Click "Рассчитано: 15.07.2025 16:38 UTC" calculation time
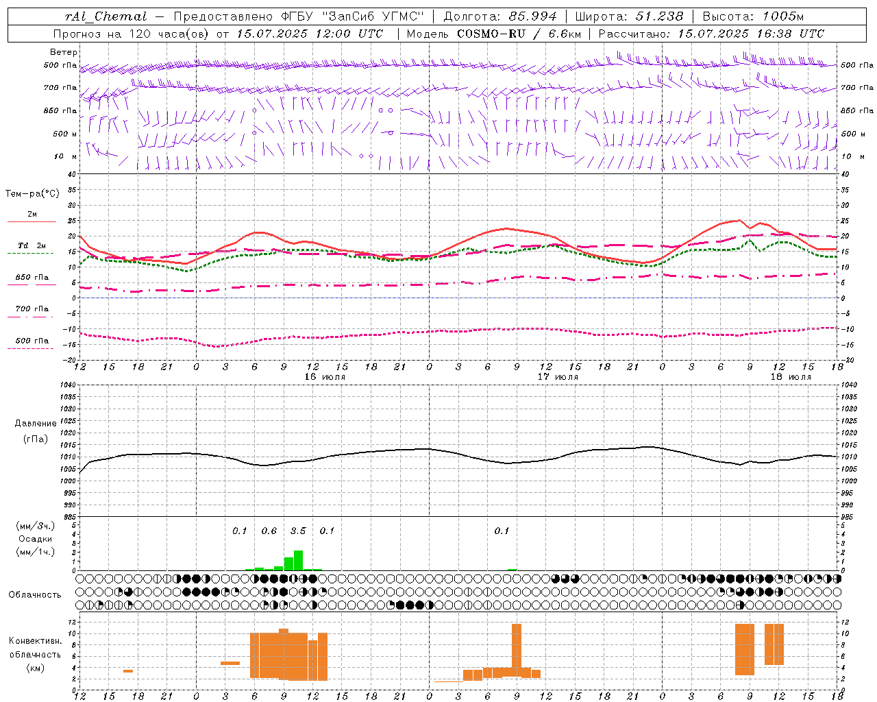Viewport: 877px width, 702px height. click(711, 34)
